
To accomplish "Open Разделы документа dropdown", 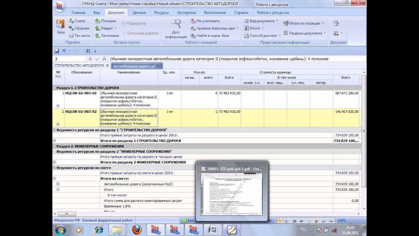I will coord(305,33).
